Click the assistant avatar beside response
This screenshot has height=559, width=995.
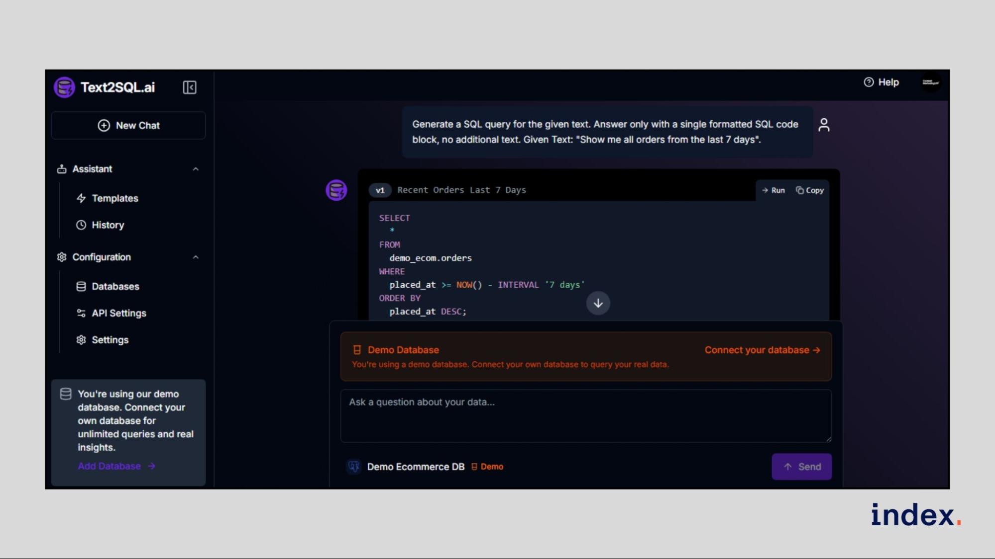pos(336,190)
